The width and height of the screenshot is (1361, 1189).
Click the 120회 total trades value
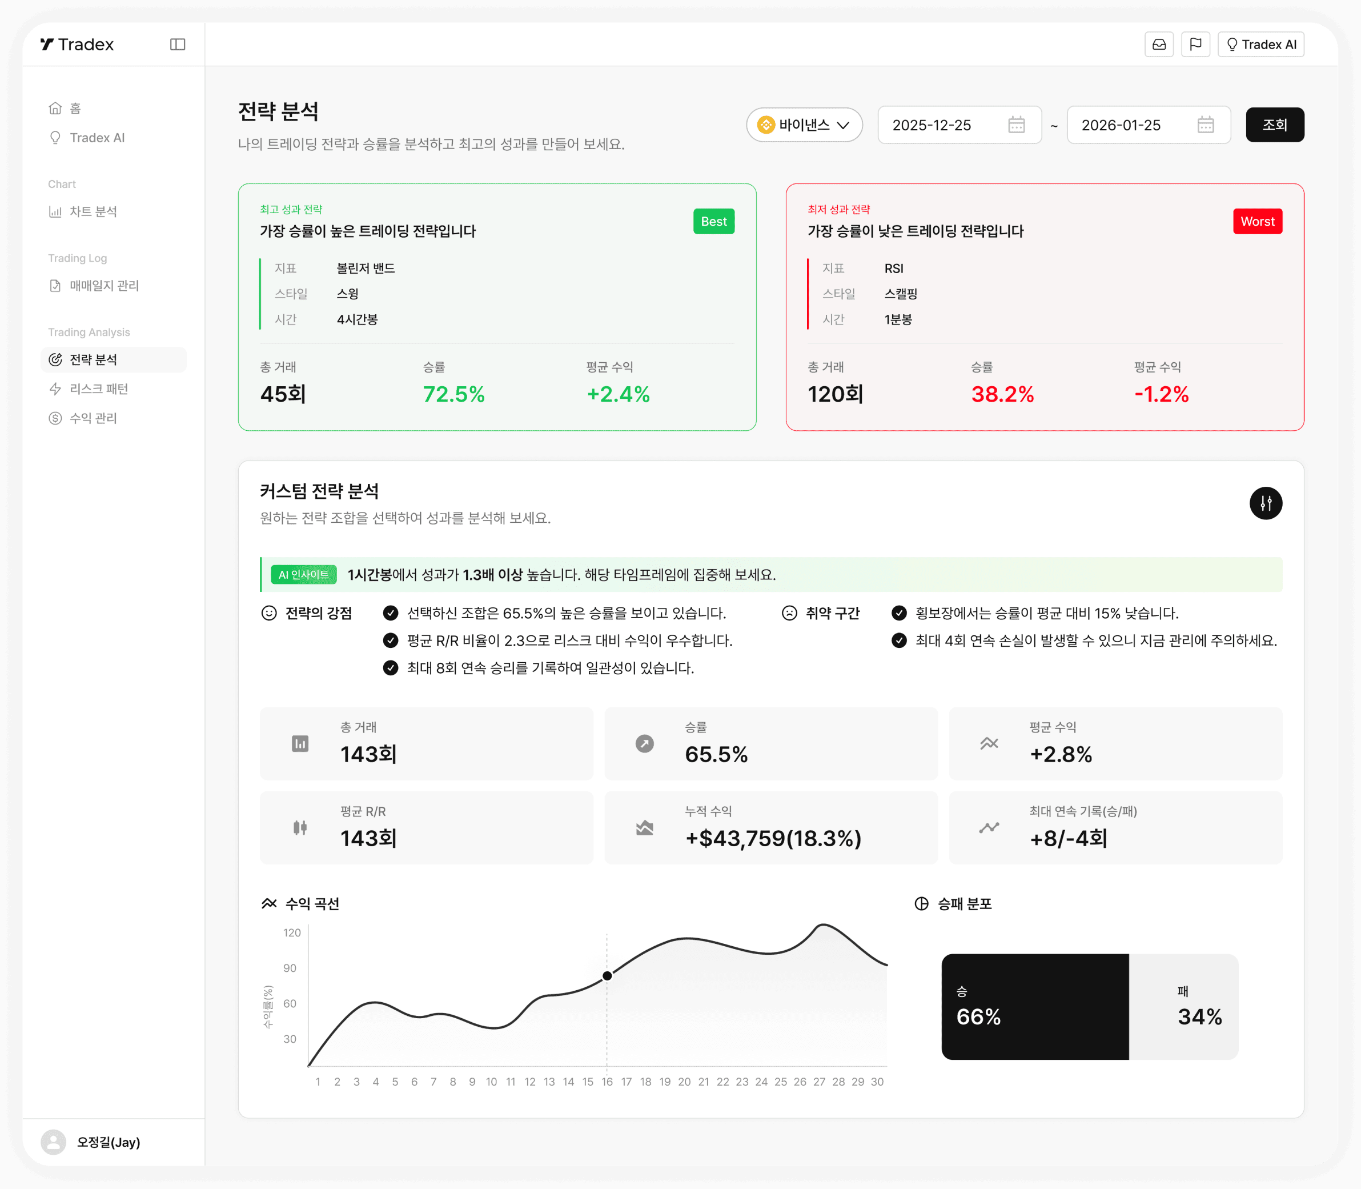click(835, 394)
